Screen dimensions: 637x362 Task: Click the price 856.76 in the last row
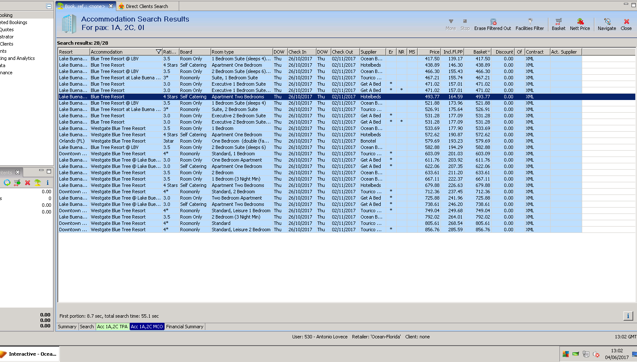point(432,230)
